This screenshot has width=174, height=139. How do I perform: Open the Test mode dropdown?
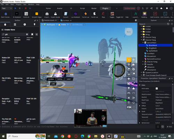point(7,8)
